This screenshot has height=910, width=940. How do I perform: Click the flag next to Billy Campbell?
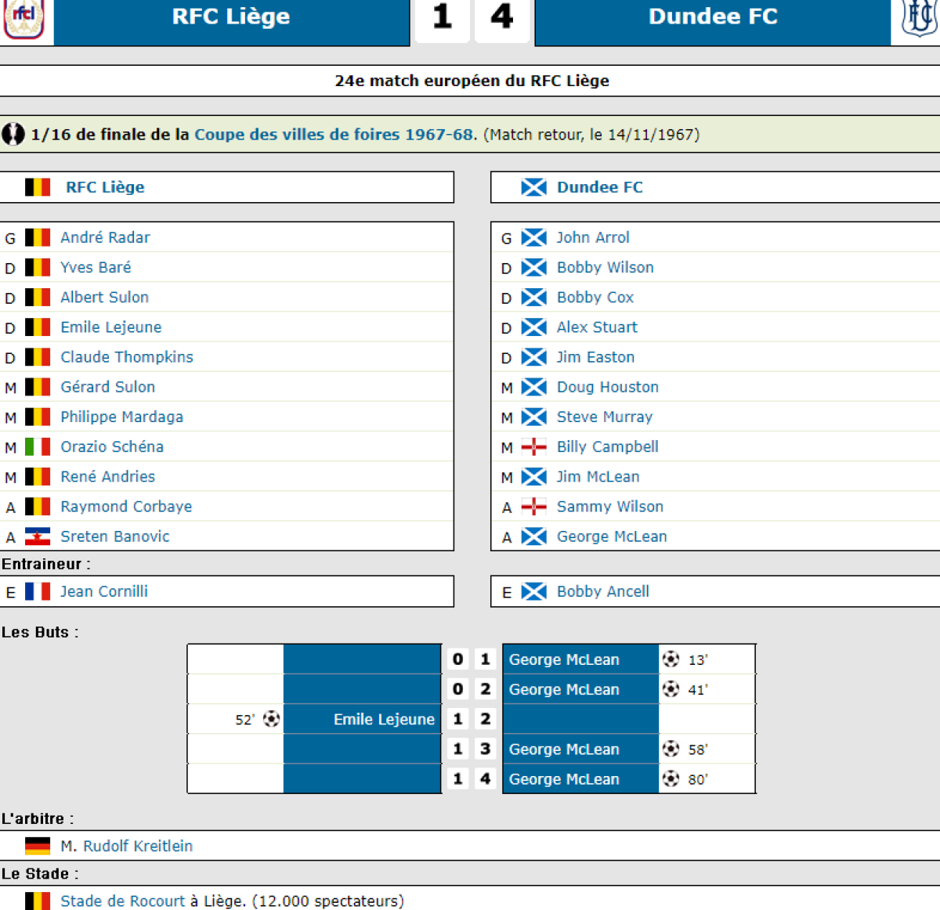tap(534, 447)
